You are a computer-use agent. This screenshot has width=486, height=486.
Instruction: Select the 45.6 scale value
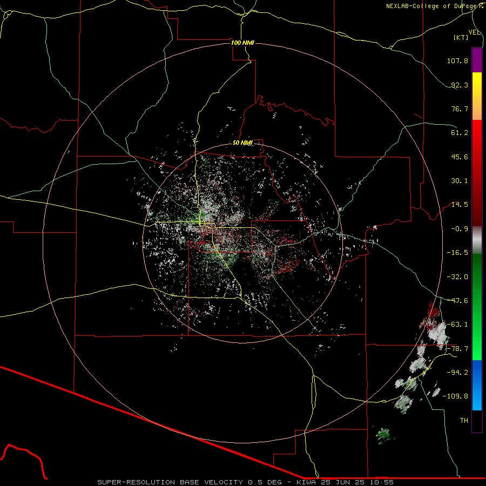(x=460, y=157)
